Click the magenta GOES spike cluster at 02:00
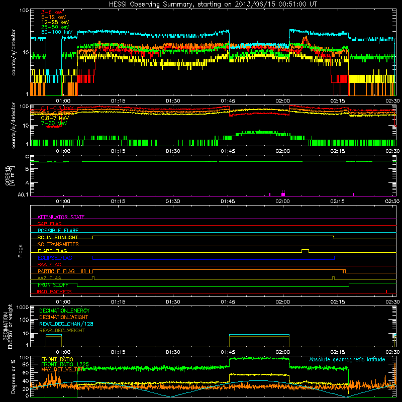Image resolution: width=402 pixels, height=402 pixels. tap(283, 193)
